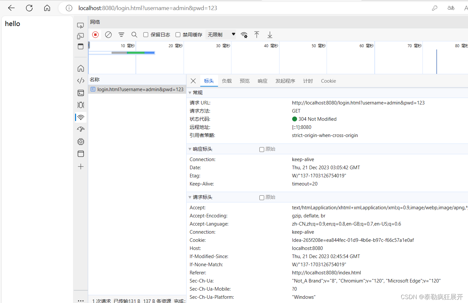This screenshot has height=303, width=468.
Task: Go back with the browser back arrow
Action: (11, 8)
